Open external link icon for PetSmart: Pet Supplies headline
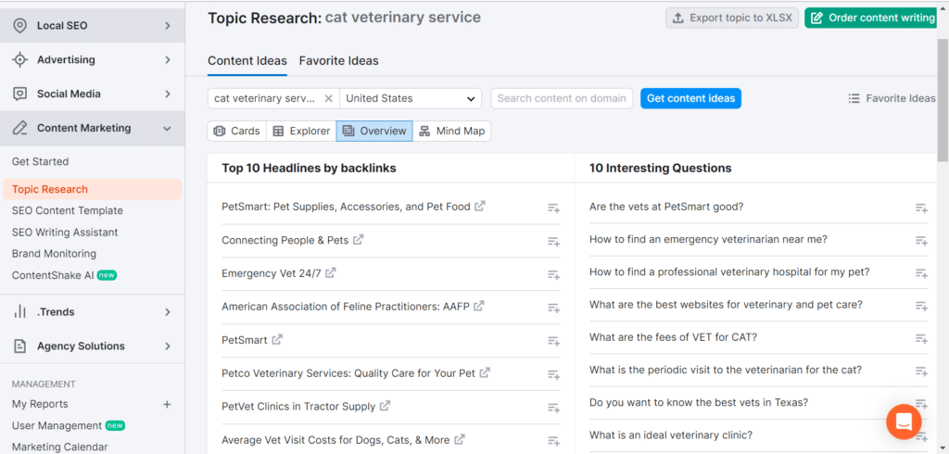The height and width of the screenshot is (454, 949). click(480, 206)
